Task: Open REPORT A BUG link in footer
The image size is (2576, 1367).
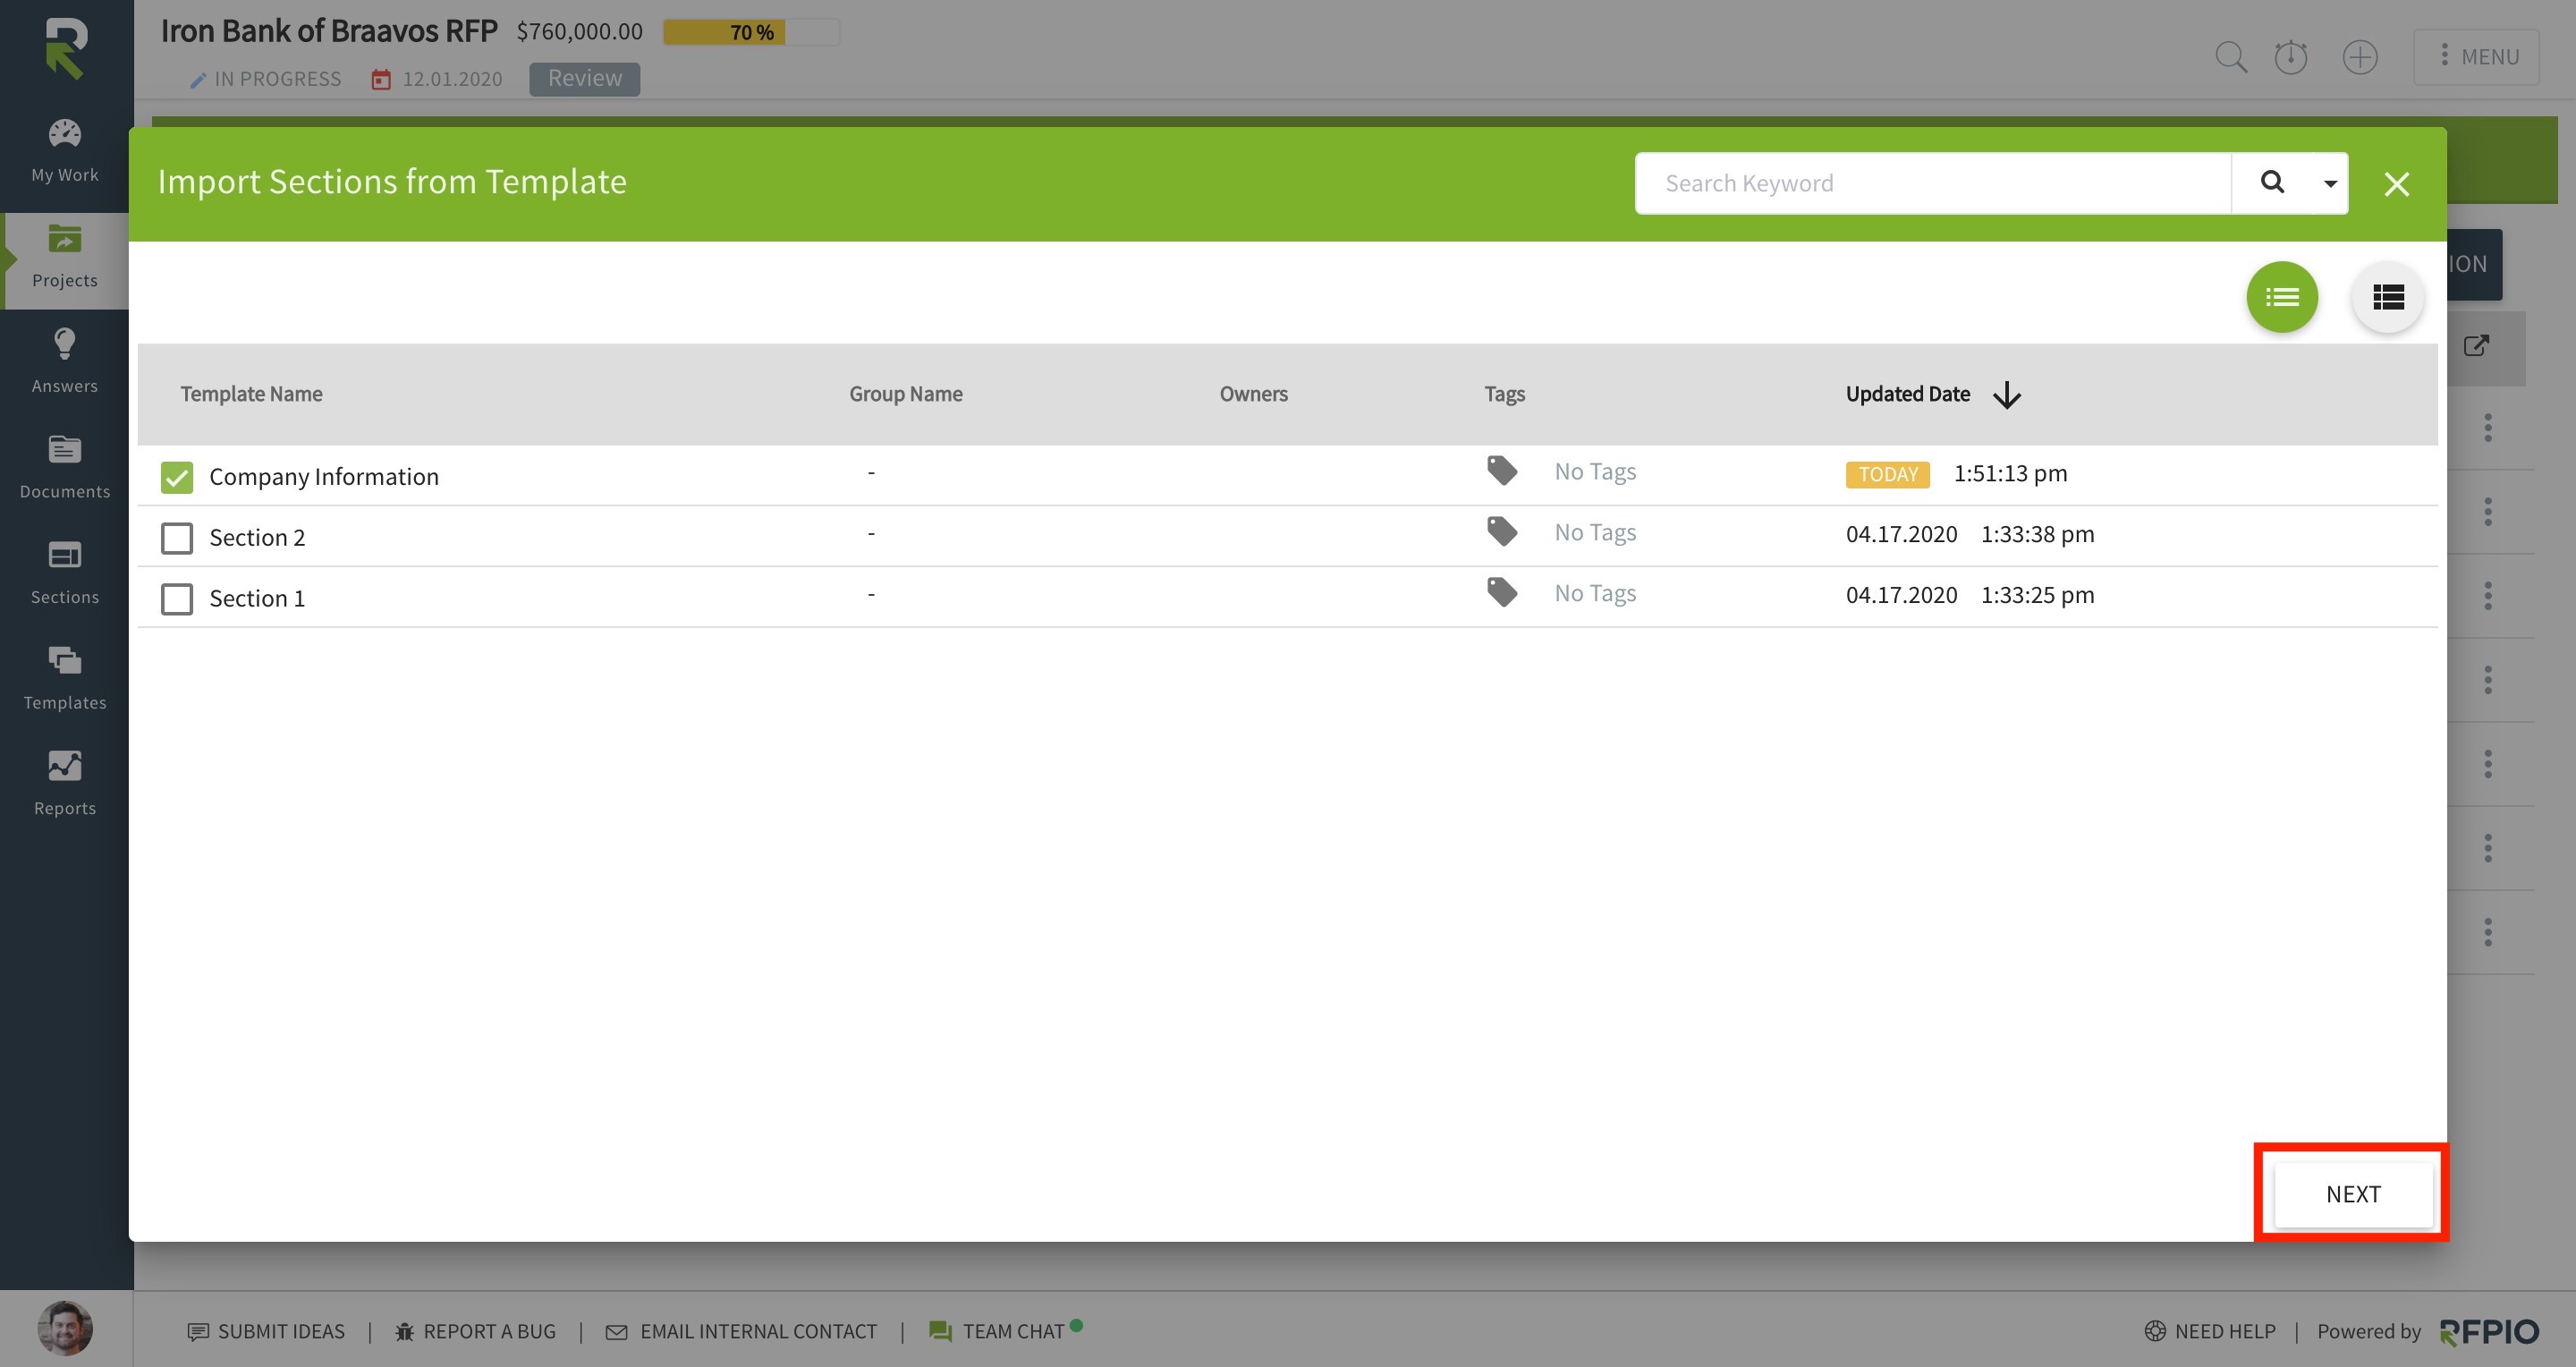Action: tap(476, 1331)
